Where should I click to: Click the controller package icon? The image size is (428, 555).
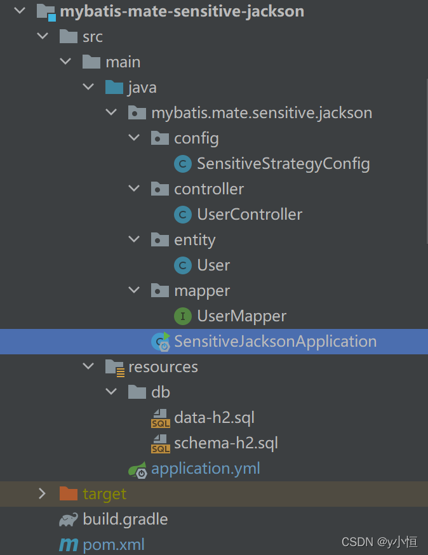pyautogui.click(x=159, y=189)
